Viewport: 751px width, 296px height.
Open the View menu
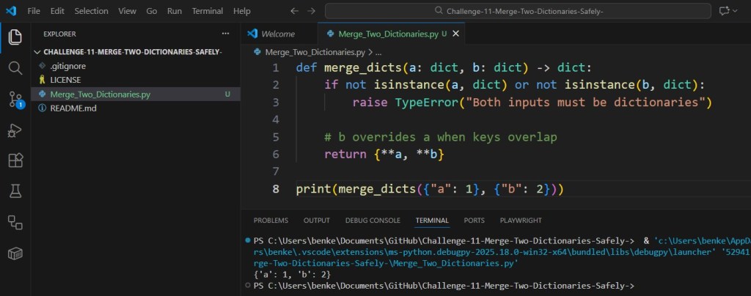(127, 11)
